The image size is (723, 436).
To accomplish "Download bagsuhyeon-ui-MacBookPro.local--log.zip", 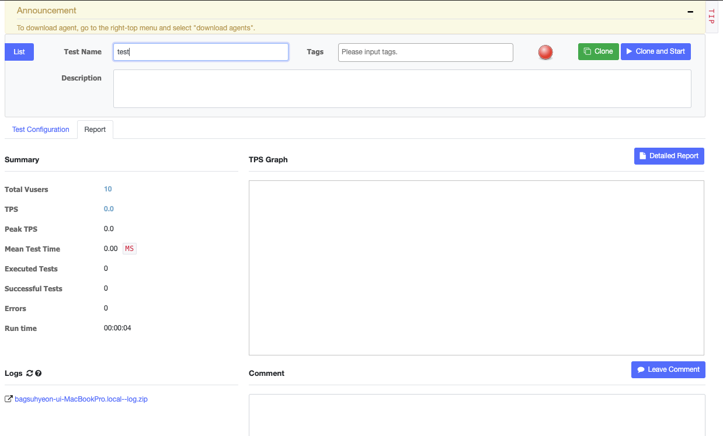I will coord(81,399).
